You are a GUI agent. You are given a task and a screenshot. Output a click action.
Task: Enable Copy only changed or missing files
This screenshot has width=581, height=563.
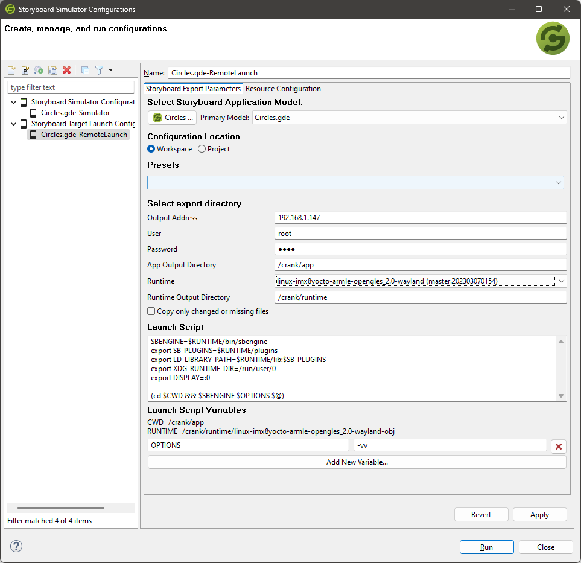pos(151,311)
